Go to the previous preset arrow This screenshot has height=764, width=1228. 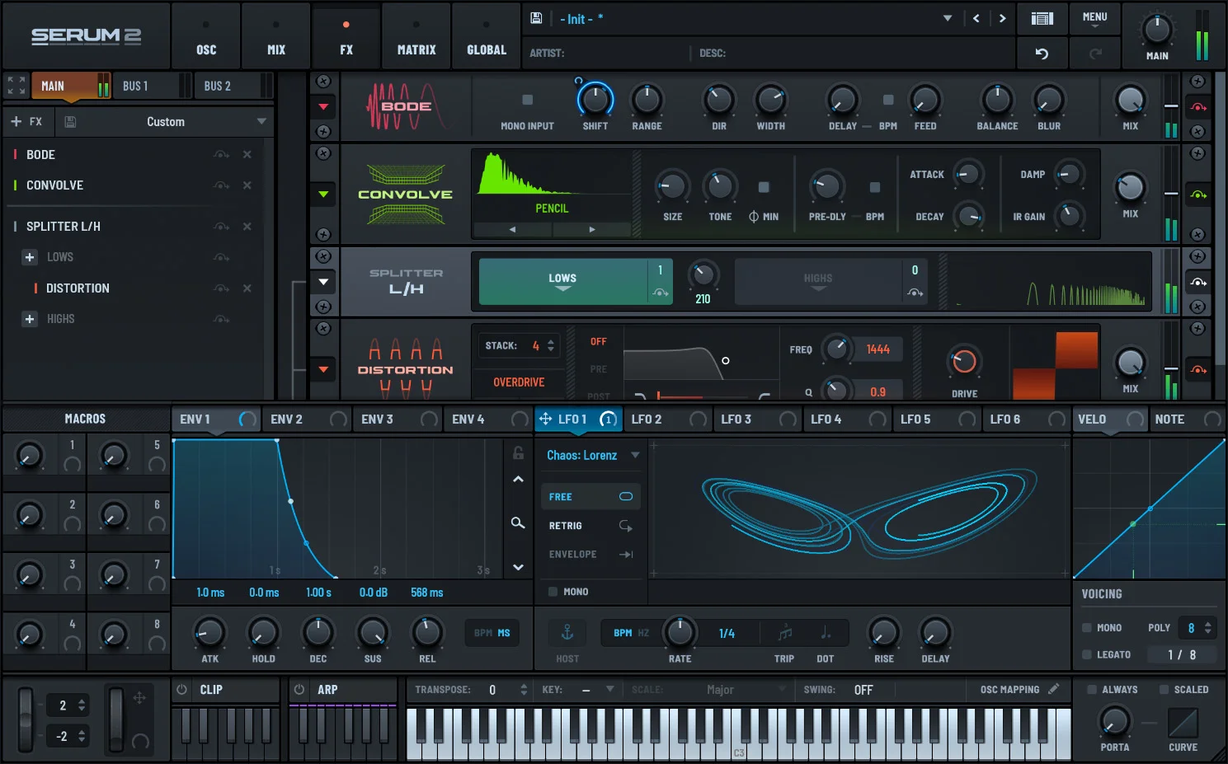(x=976, y=18)
